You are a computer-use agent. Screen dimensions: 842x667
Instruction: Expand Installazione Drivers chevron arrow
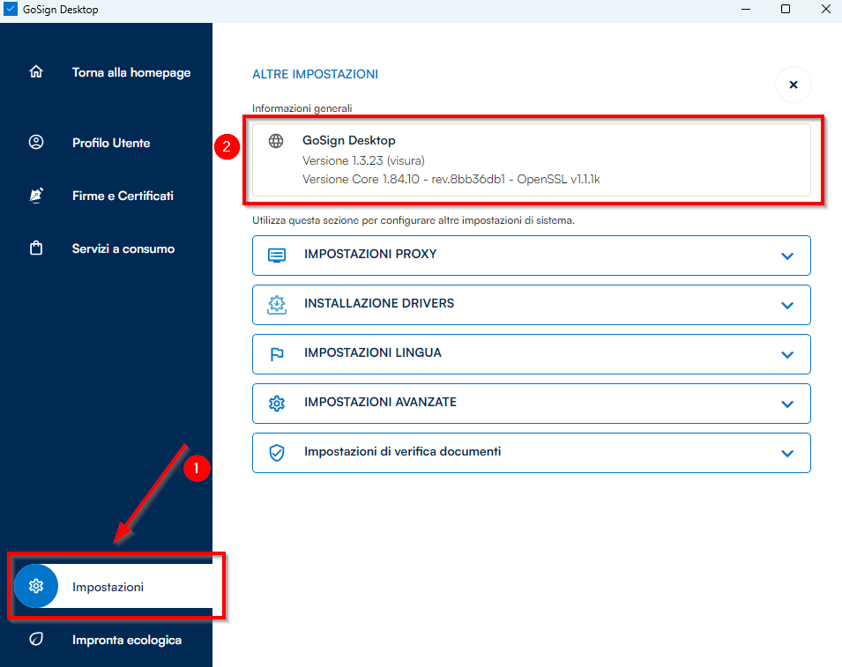click(x=787, y=306)
